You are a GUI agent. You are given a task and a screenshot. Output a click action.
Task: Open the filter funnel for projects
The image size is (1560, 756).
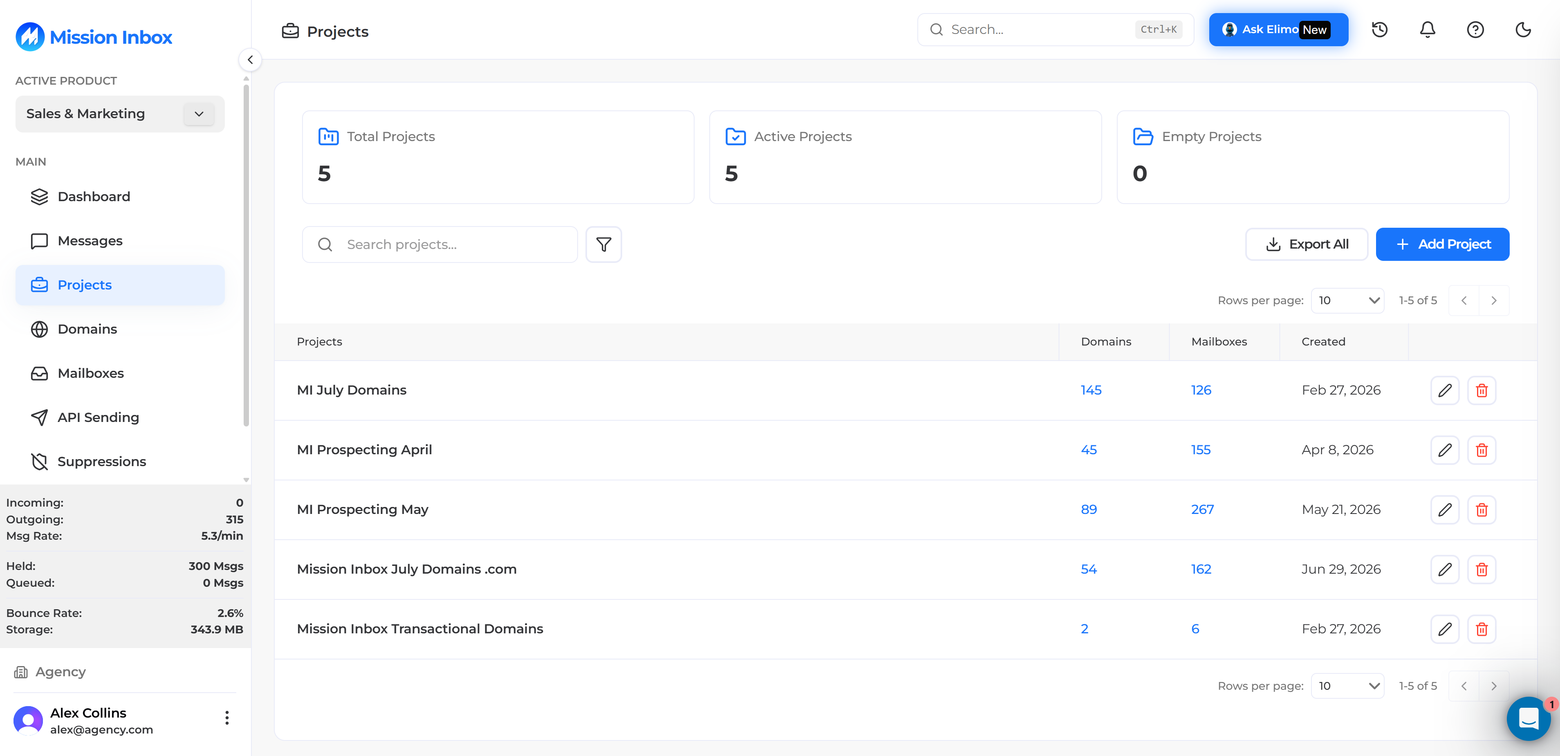tap(603, 245)
